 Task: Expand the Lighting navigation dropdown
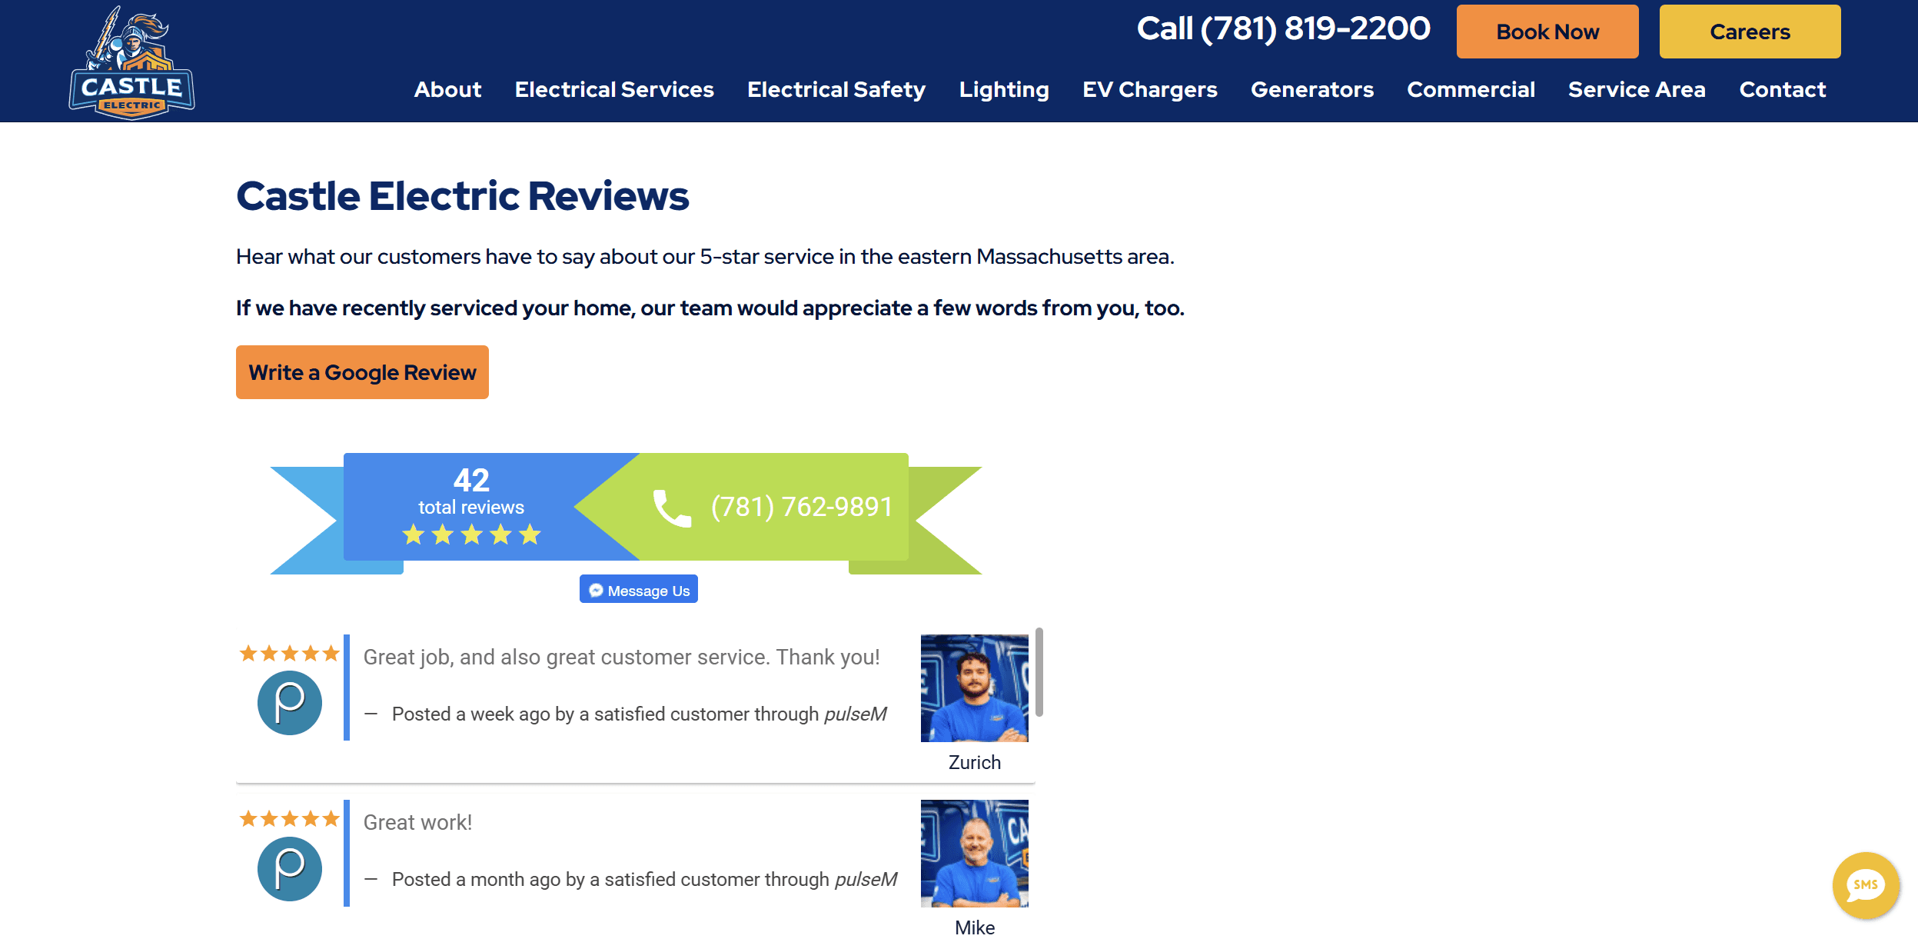[1003, 88]
